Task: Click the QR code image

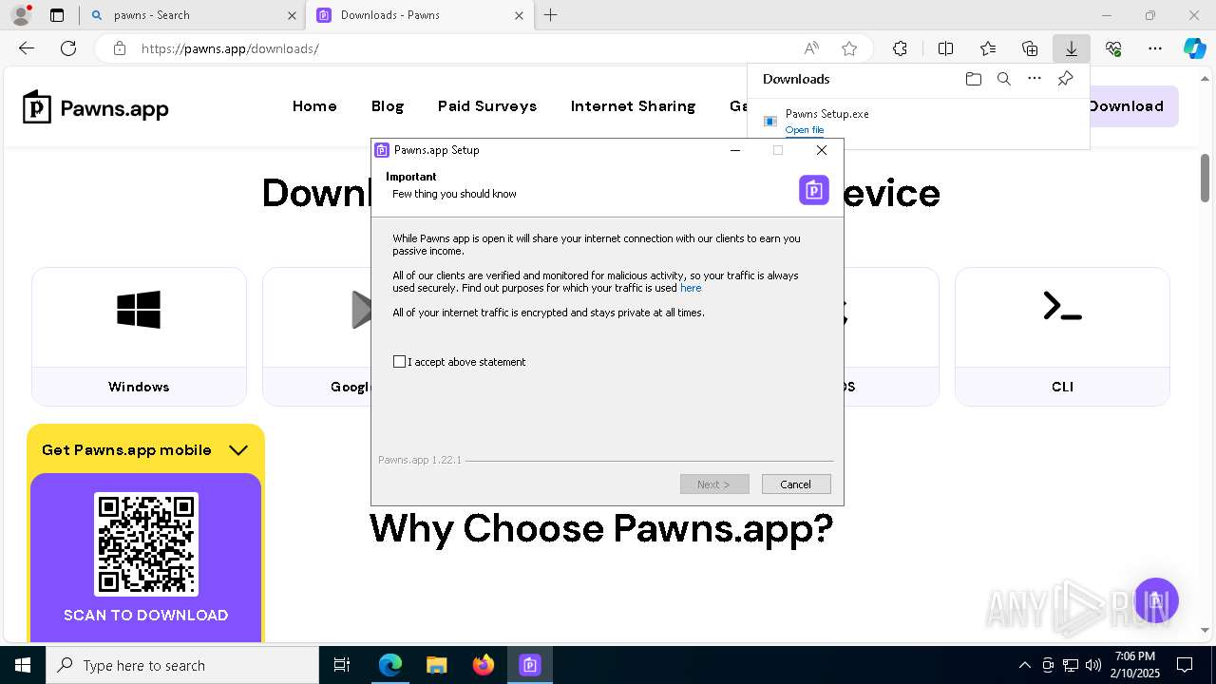Action: pyautogui.click(x=146, y=544)
